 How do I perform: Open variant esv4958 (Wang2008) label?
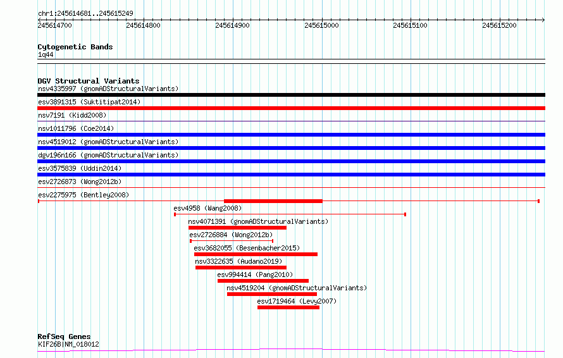207,208
